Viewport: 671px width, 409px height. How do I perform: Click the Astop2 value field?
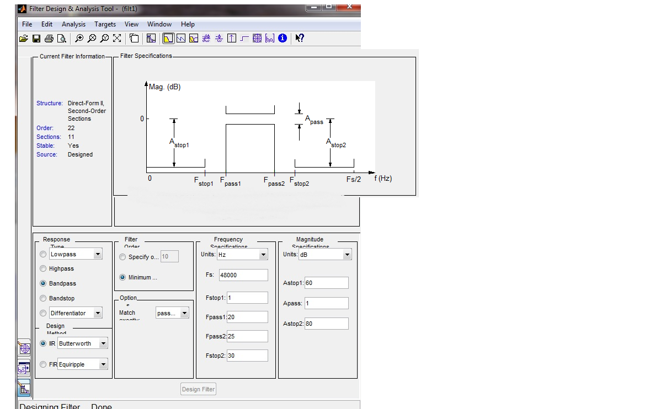pos(326,324)
